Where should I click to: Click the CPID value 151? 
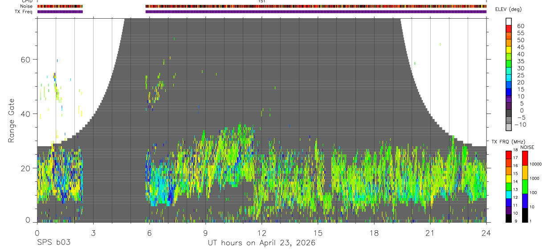[x=262, y=1]
